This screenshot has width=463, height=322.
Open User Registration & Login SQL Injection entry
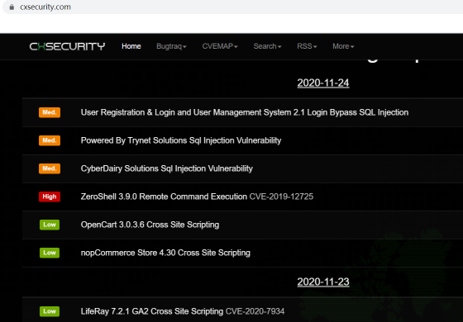(x=245, y=112)
